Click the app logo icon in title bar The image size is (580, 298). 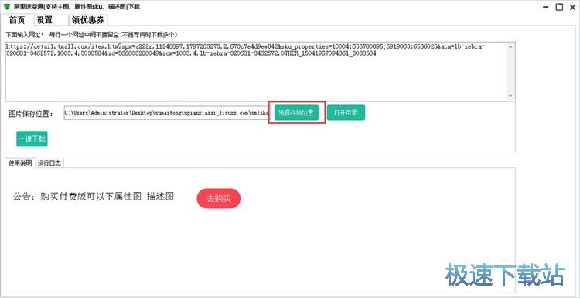click(x=7, y=7)
